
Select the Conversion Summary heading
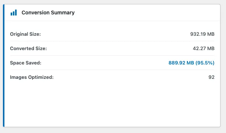pyautogui.click(x=48, y=13)
